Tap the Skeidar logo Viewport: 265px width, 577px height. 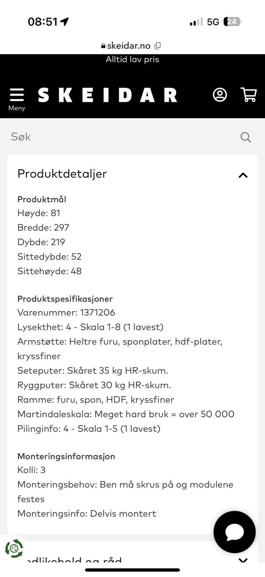point(107,95)
